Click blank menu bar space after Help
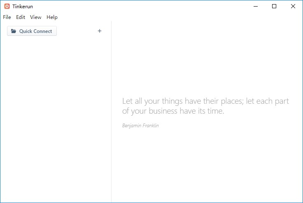 tap(165, 17)
